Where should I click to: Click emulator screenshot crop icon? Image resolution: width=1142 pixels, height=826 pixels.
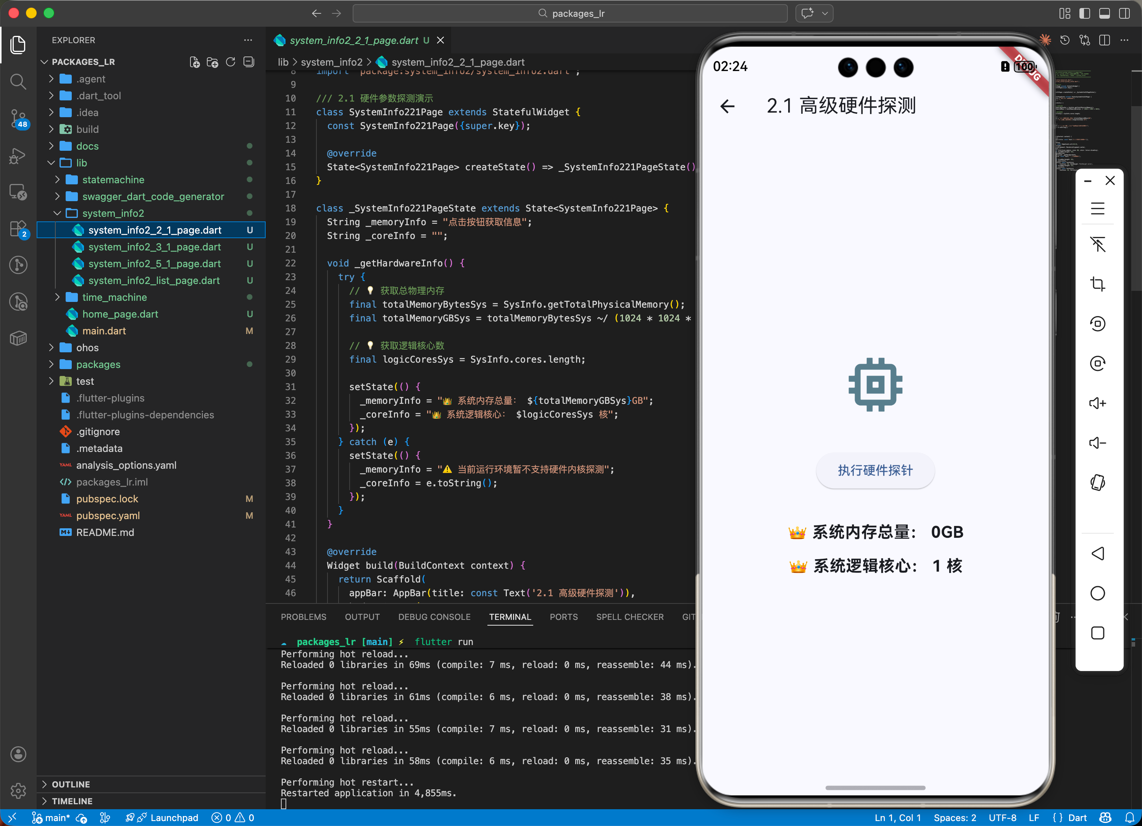pos(1098,284)
